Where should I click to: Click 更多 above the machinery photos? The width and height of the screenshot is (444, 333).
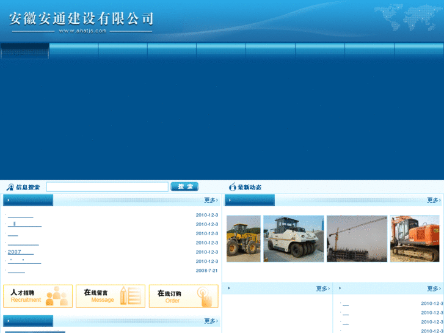[434, 200]
